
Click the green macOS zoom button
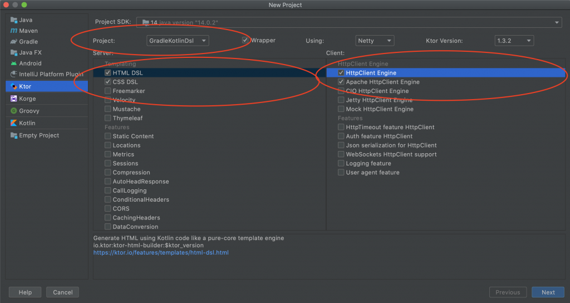click(24, 4)
